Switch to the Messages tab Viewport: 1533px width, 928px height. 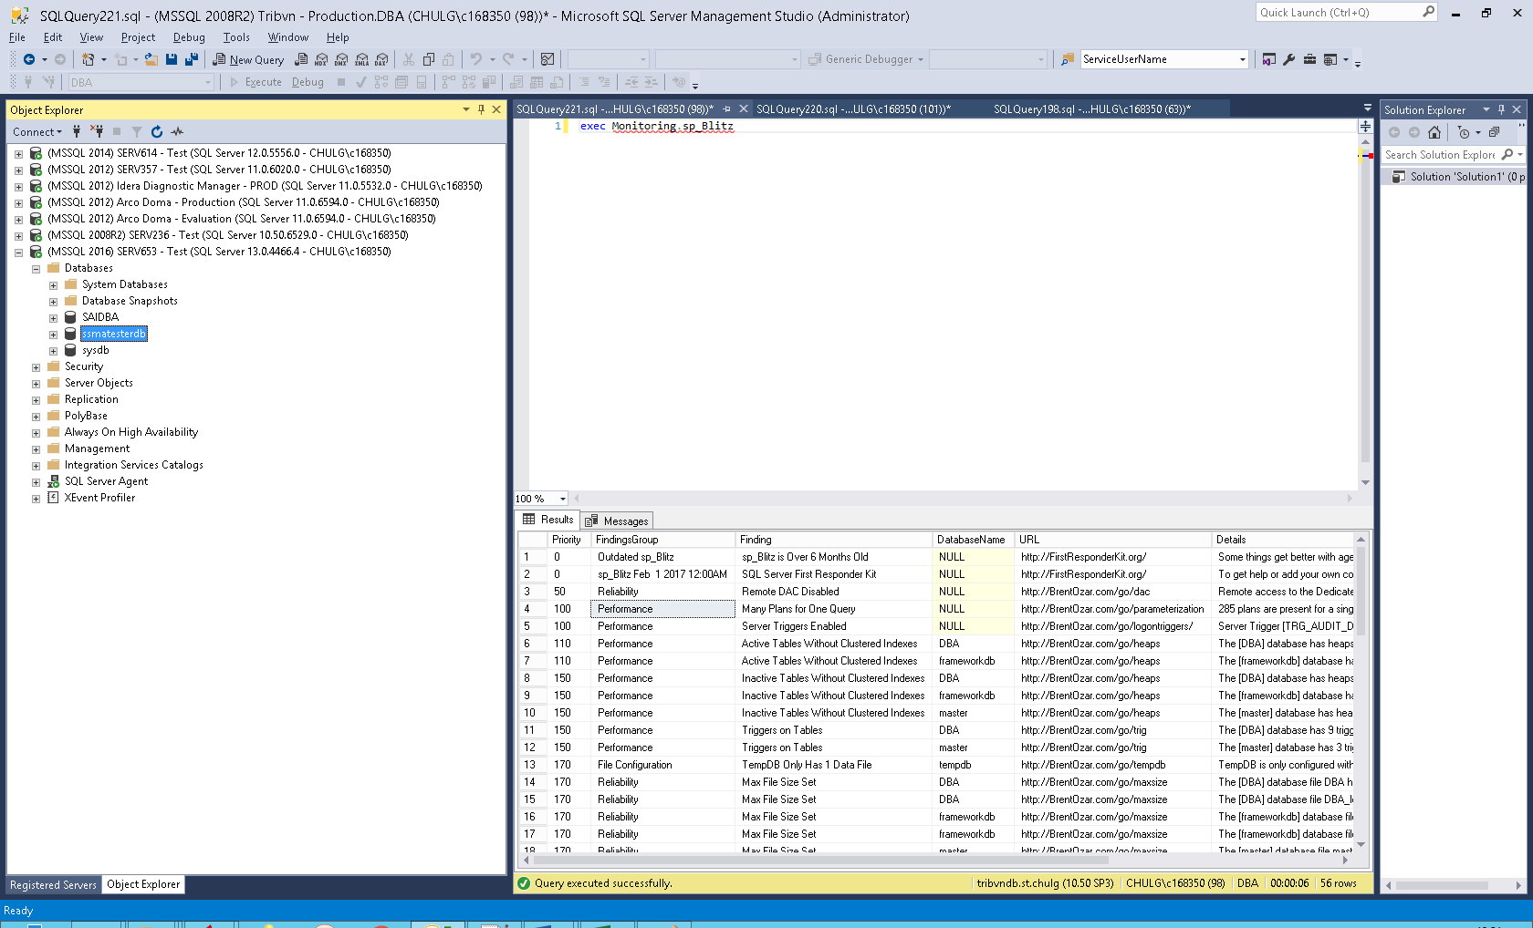point(618,521)
